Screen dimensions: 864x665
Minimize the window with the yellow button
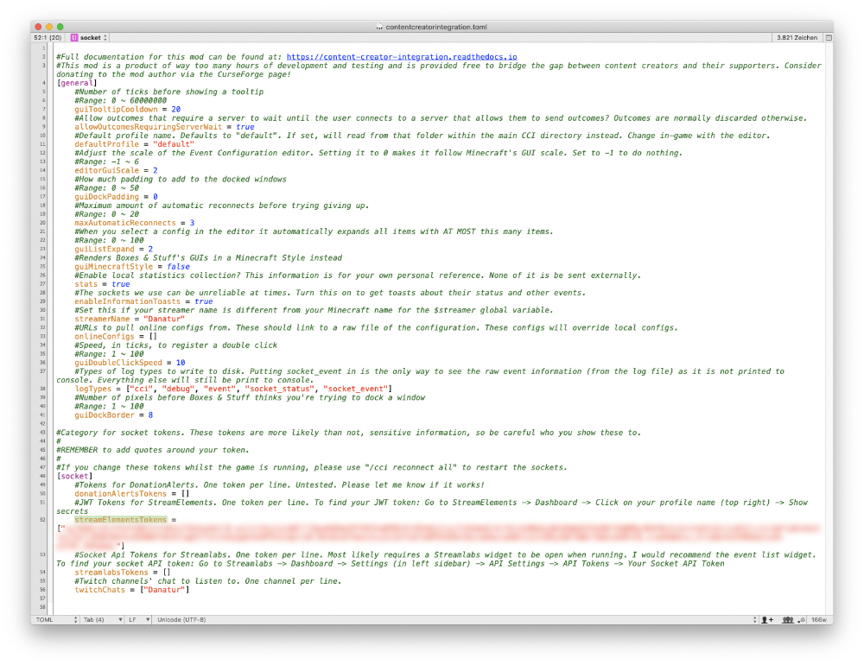(49, 27)
